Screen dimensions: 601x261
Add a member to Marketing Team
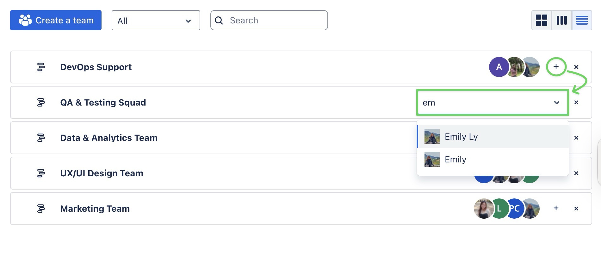click(x=556, y=208)
